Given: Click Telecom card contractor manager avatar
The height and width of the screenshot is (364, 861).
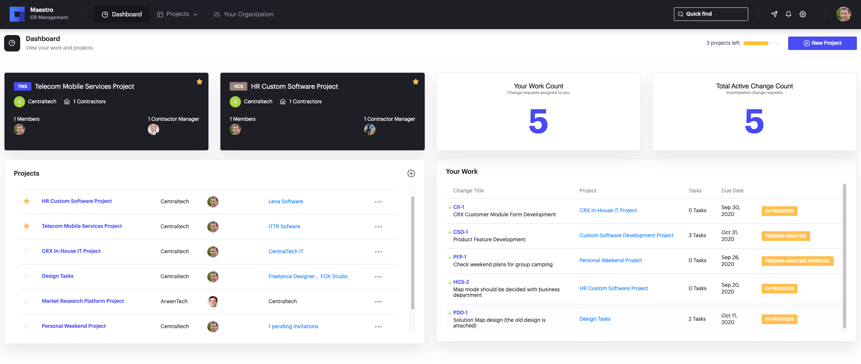Looking at the screenshot, I should pos(154,129).
